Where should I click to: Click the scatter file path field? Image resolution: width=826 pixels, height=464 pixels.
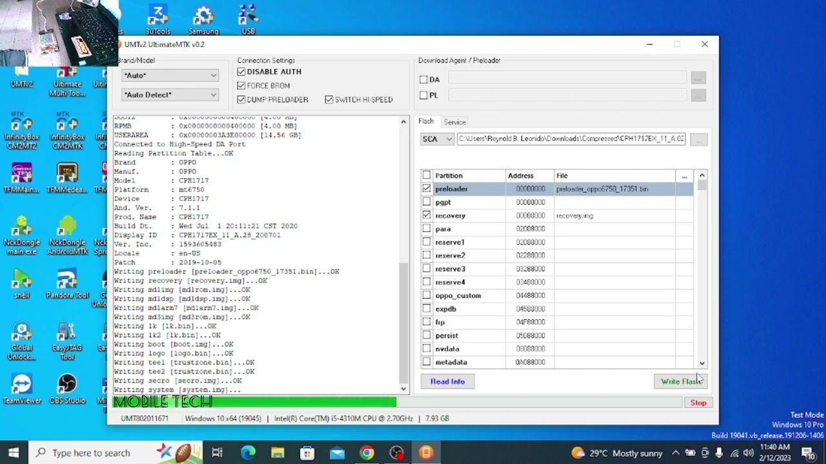click(x=571, y=139)
